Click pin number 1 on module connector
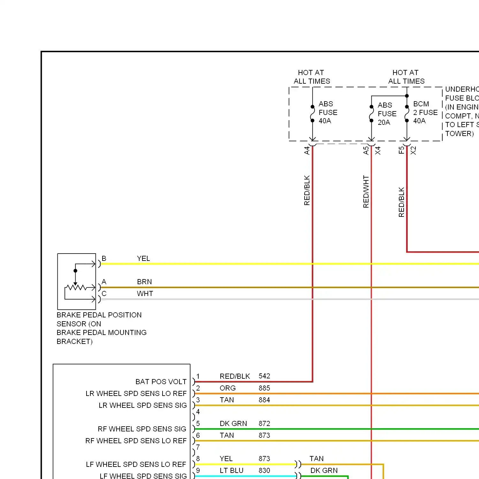Image resolution: width=479 pixels, height=479 pixels. pyautogui.click(x=198, y=376)
